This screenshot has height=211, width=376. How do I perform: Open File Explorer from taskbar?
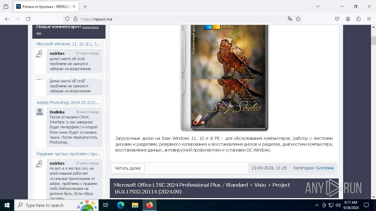pyautogui.click(x=135, y=205)
